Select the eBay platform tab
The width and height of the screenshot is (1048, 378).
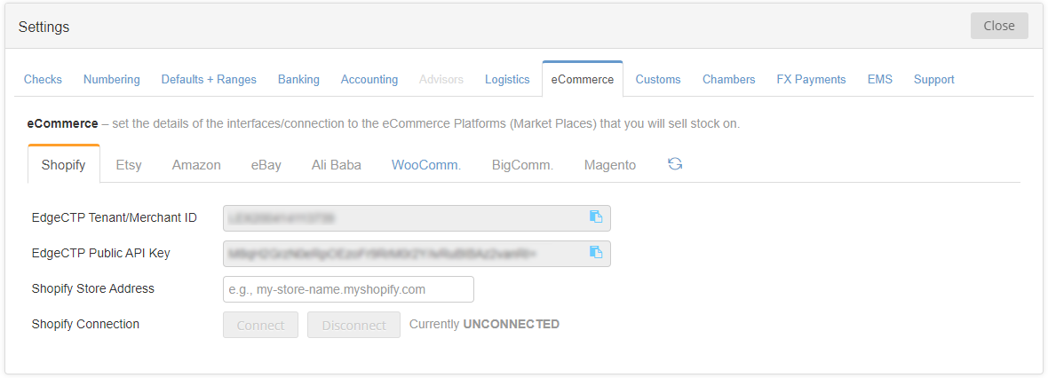[x=266, y=165]
